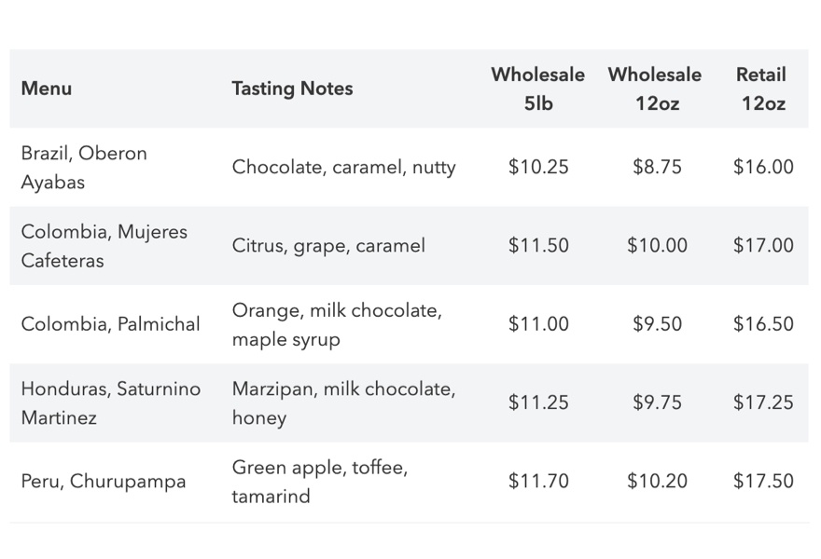Select the Honduras, Saturnino Martinez cell
Viewport: 821px width, 559px height.
click(110, 402)
